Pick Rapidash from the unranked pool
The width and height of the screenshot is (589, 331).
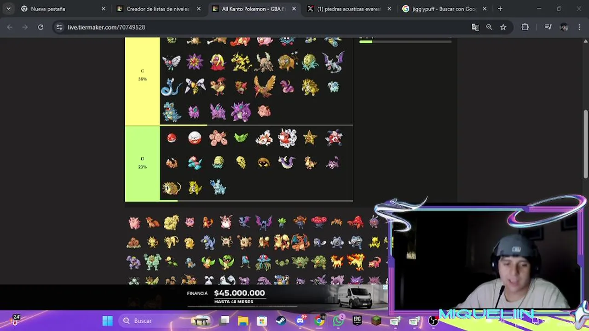(355, 262)
